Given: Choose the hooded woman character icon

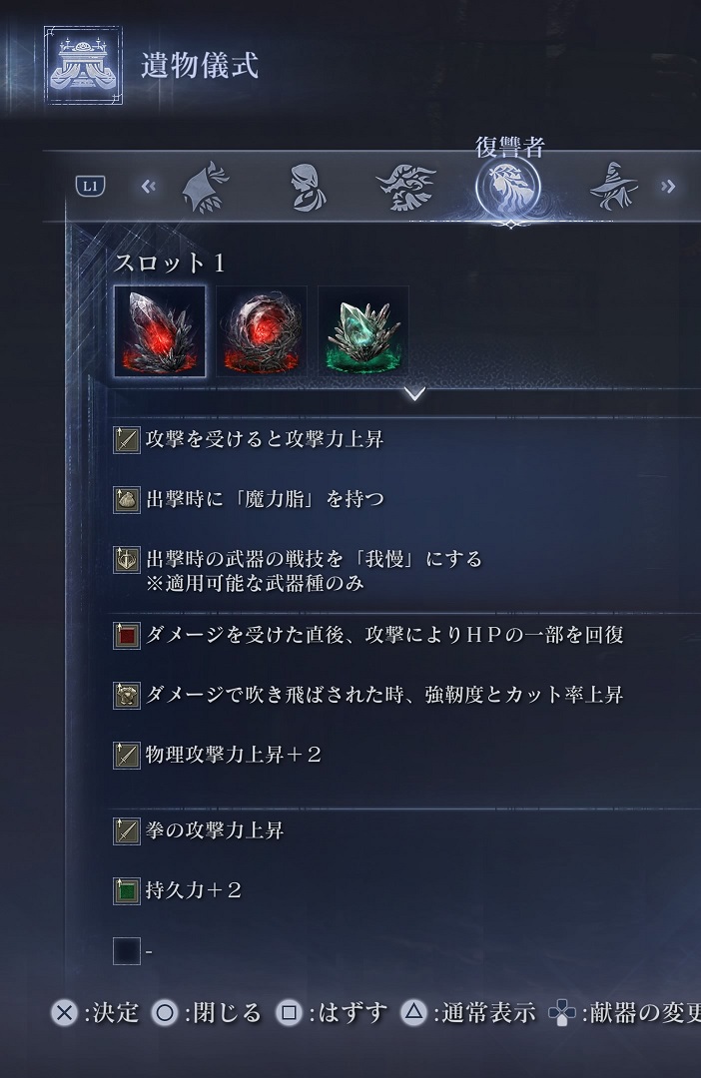Looking at the screenshot, I should pyautogui.click(x=307, y=187).
